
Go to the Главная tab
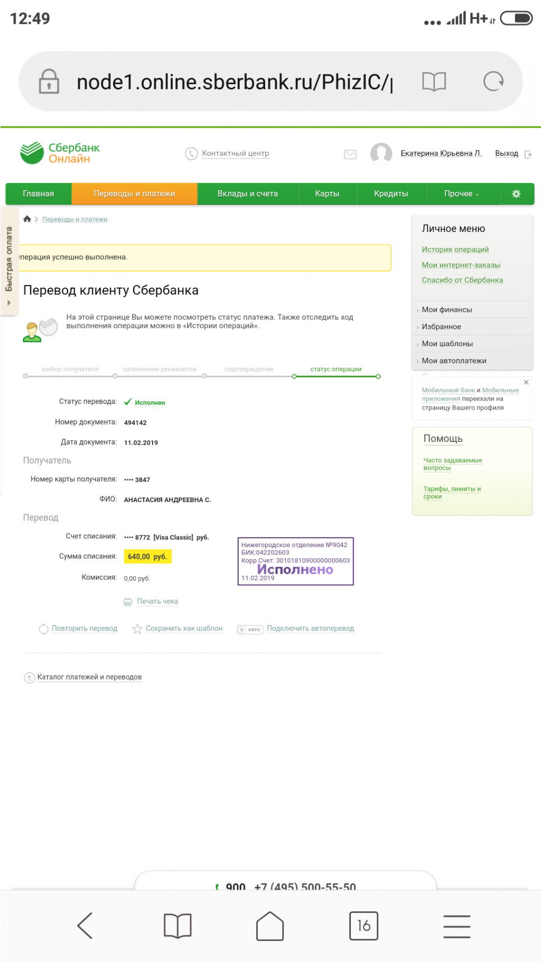tap(39, 193)
